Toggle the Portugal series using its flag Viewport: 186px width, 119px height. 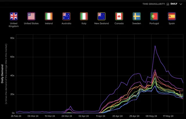(154, 16)
